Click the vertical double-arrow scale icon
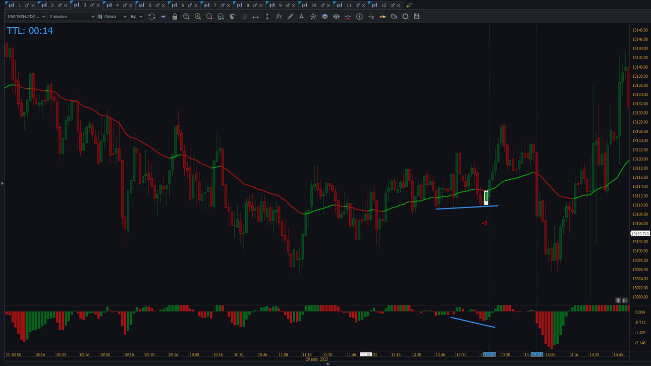Image resolution: width=651 pixels, height=366 pixels. click(x=267, y=17)
